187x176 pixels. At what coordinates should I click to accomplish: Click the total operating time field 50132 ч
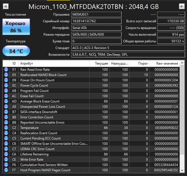[x=171, y=41]
